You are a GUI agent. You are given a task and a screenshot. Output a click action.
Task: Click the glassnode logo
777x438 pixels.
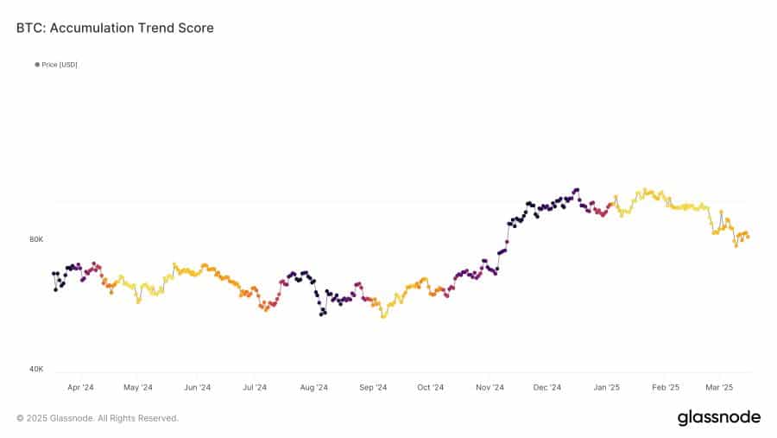(x=718, y=418)
